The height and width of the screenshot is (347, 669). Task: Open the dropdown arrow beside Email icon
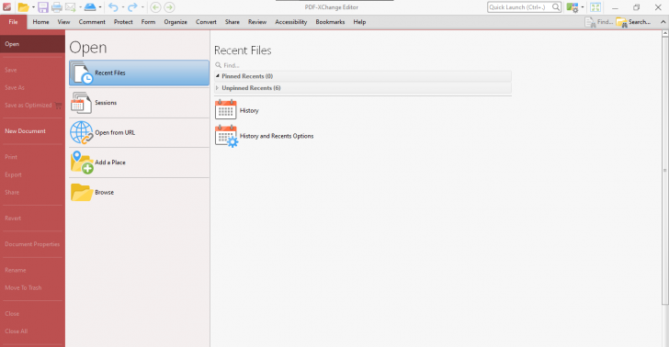(x=80, y=7)
